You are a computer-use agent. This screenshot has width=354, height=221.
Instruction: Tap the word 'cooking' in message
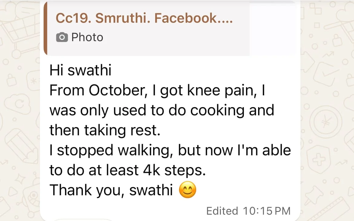tap(217, 110)
